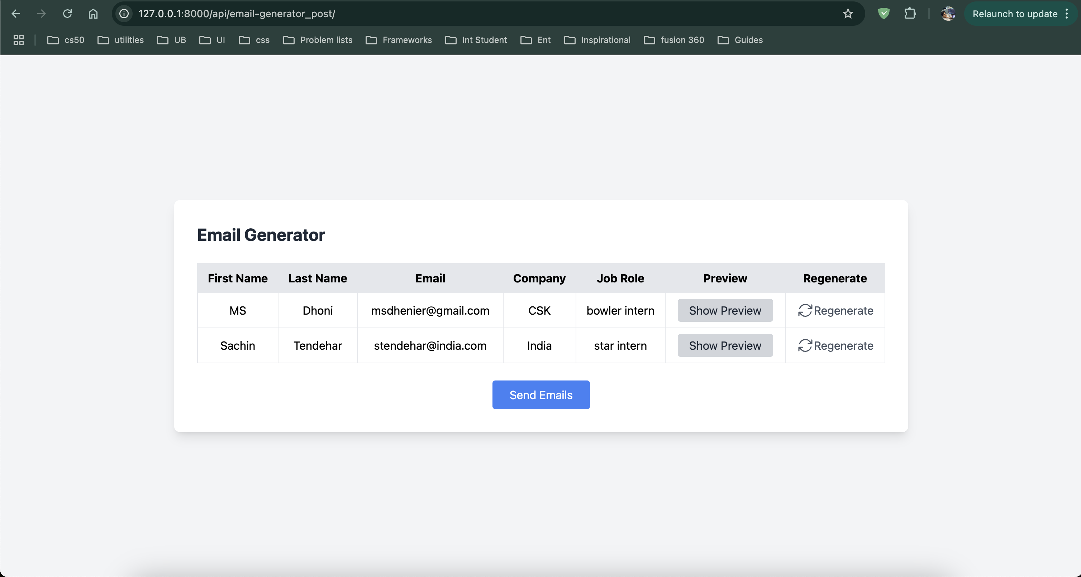Click the URL address bar field
This screenshot has height=577, width=1081.
pos(462,14)
